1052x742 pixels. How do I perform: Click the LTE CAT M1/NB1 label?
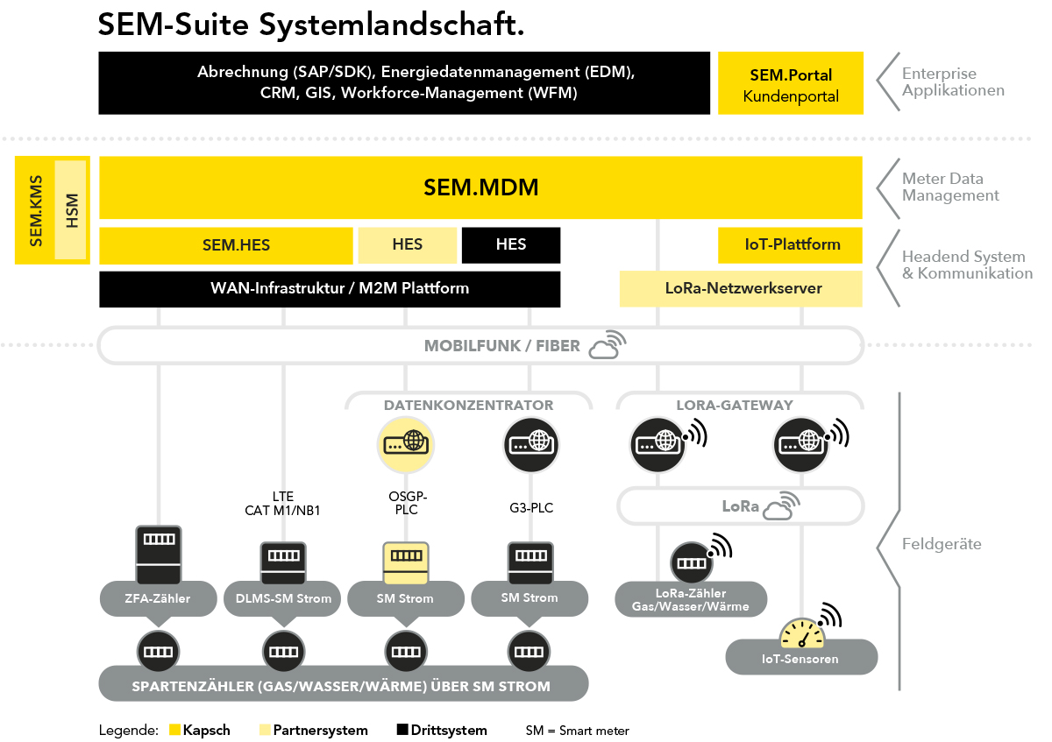click(x=283, y=503)
